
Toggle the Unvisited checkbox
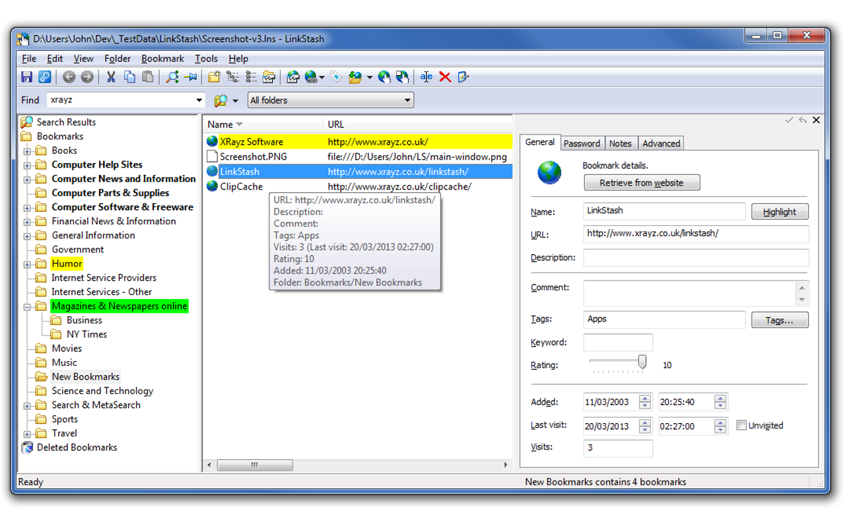point(741,426)
